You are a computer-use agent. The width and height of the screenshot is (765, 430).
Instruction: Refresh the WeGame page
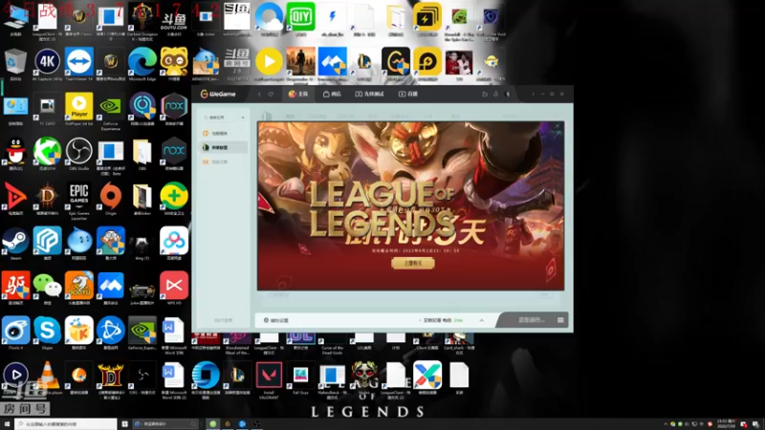point(271,94)
